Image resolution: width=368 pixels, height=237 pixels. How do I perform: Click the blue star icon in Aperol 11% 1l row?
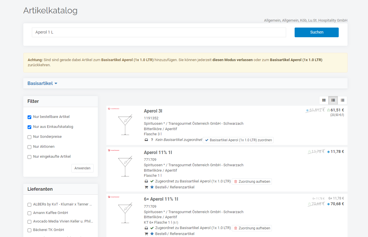pyautogui.click(x=152, y=187)
